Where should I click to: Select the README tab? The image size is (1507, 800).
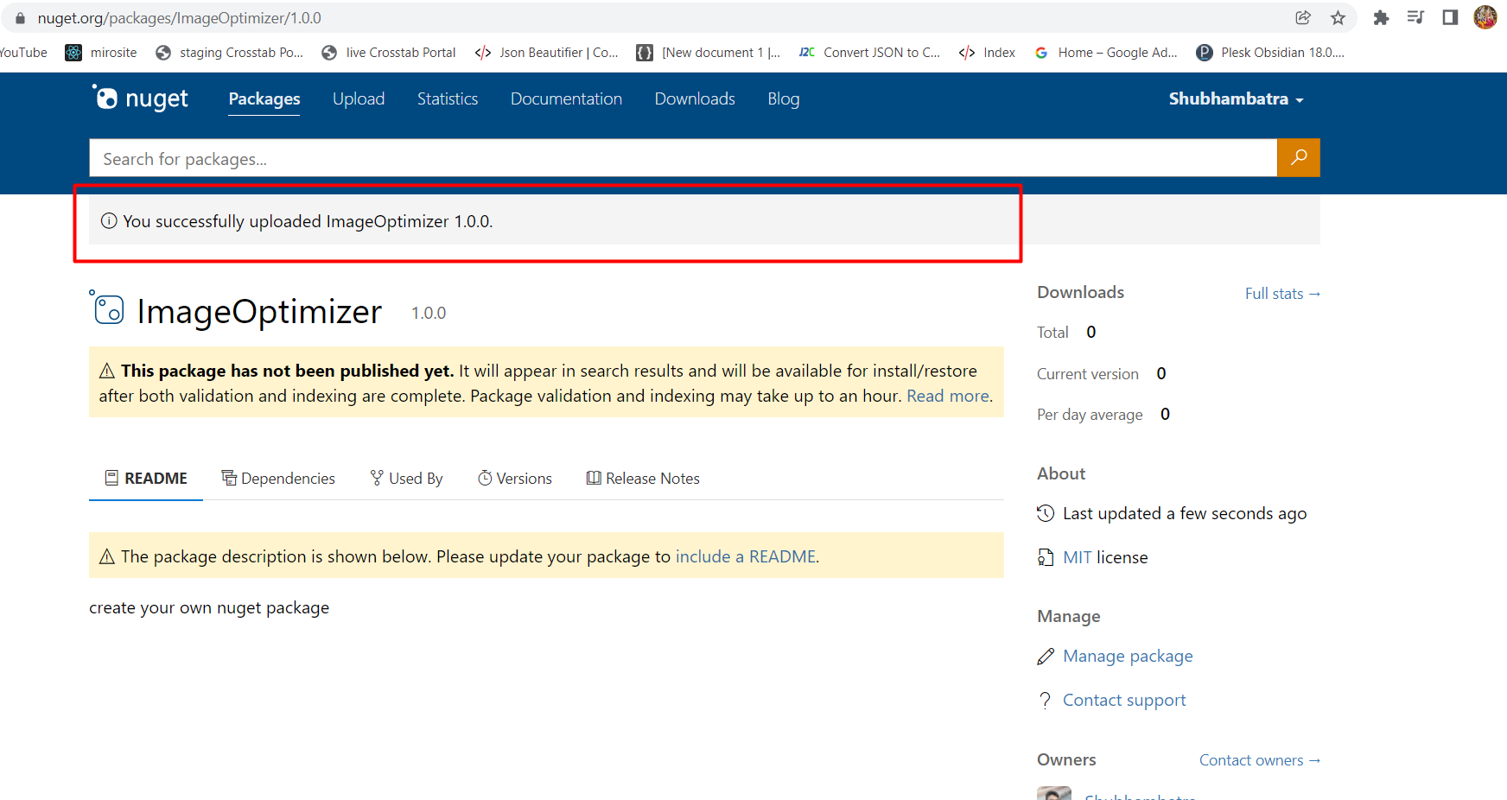pyautogui.click(x=146, y=479)
